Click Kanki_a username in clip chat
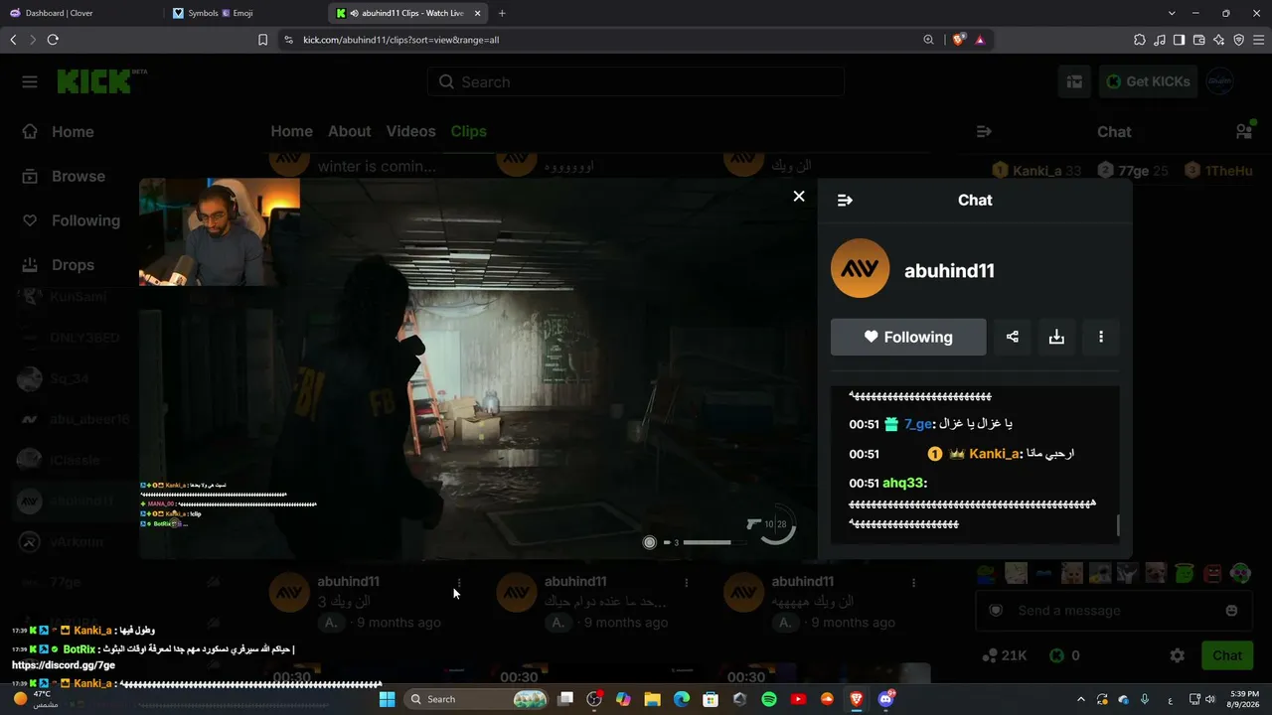Image resolution: width=1272 pixels, height=715 pixels. 995,454
